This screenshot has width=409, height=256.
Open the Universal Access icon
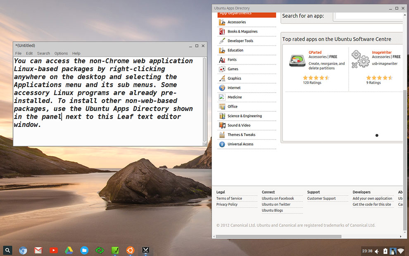[222, 144]
